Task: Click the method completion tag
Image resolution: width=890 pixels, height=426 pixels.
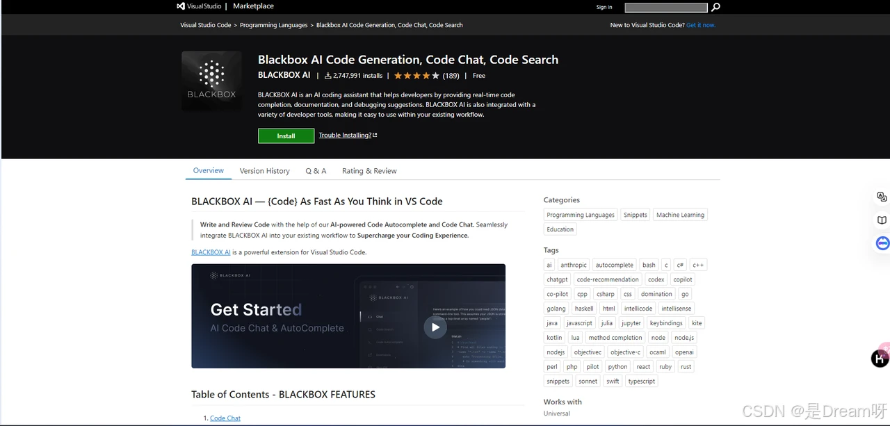Action: (x=615, y=338)
